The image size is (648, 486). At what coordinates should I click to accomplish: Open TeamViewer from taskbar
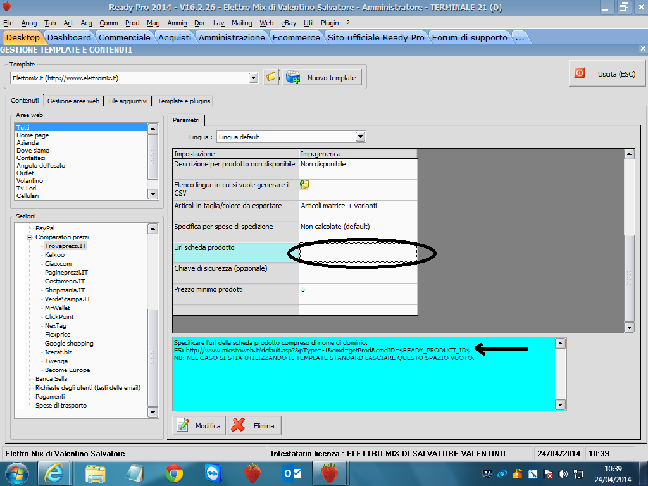[x=213, y=473]
